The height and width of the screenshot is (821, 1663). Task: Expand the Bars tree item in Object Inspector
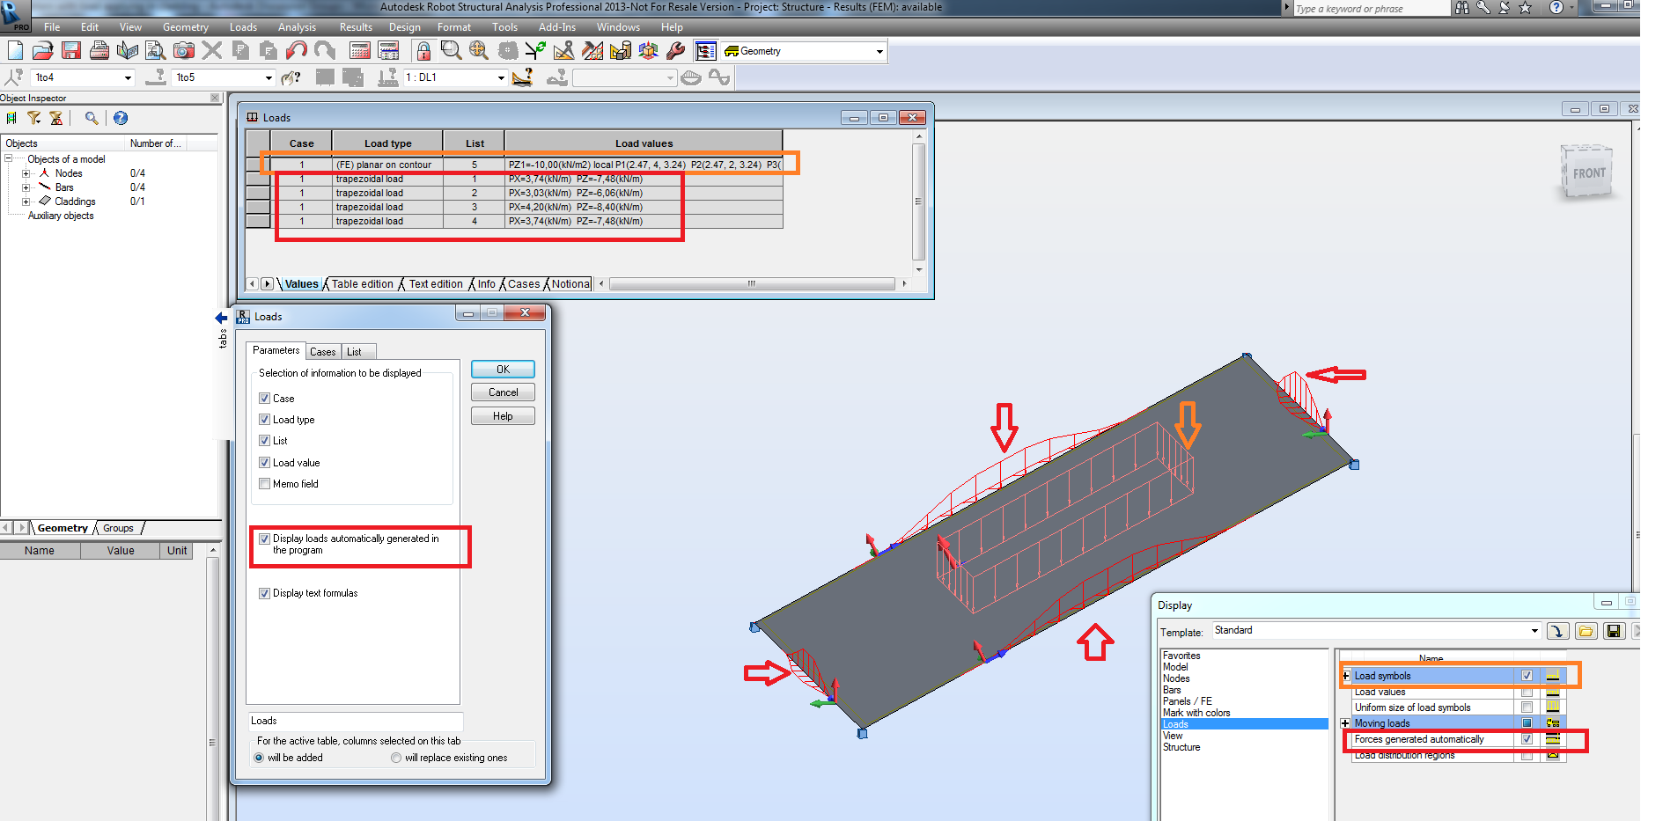point(26,187)
